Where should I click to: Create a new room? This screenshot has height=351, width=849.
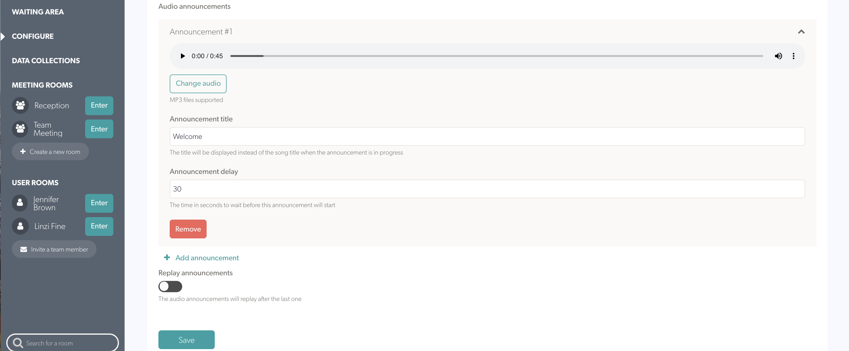pos(50,151)
